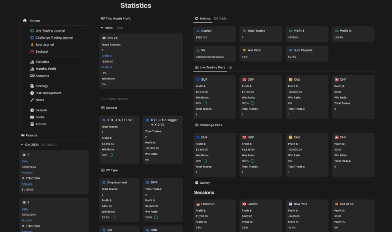Click the Archive box icon
Image resolution: width=392 pixels, height=232 pixels.
(x=32, y=124)
